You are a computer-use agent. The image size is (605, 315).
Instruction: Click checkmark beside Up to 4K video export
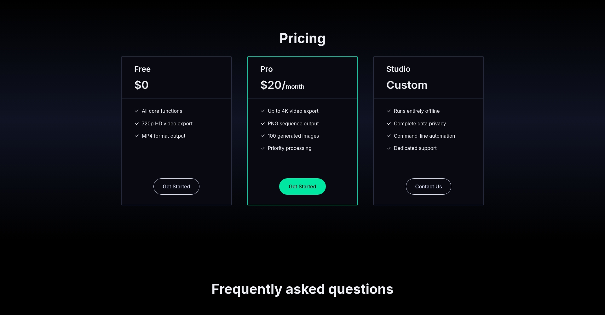click(263, 111)
